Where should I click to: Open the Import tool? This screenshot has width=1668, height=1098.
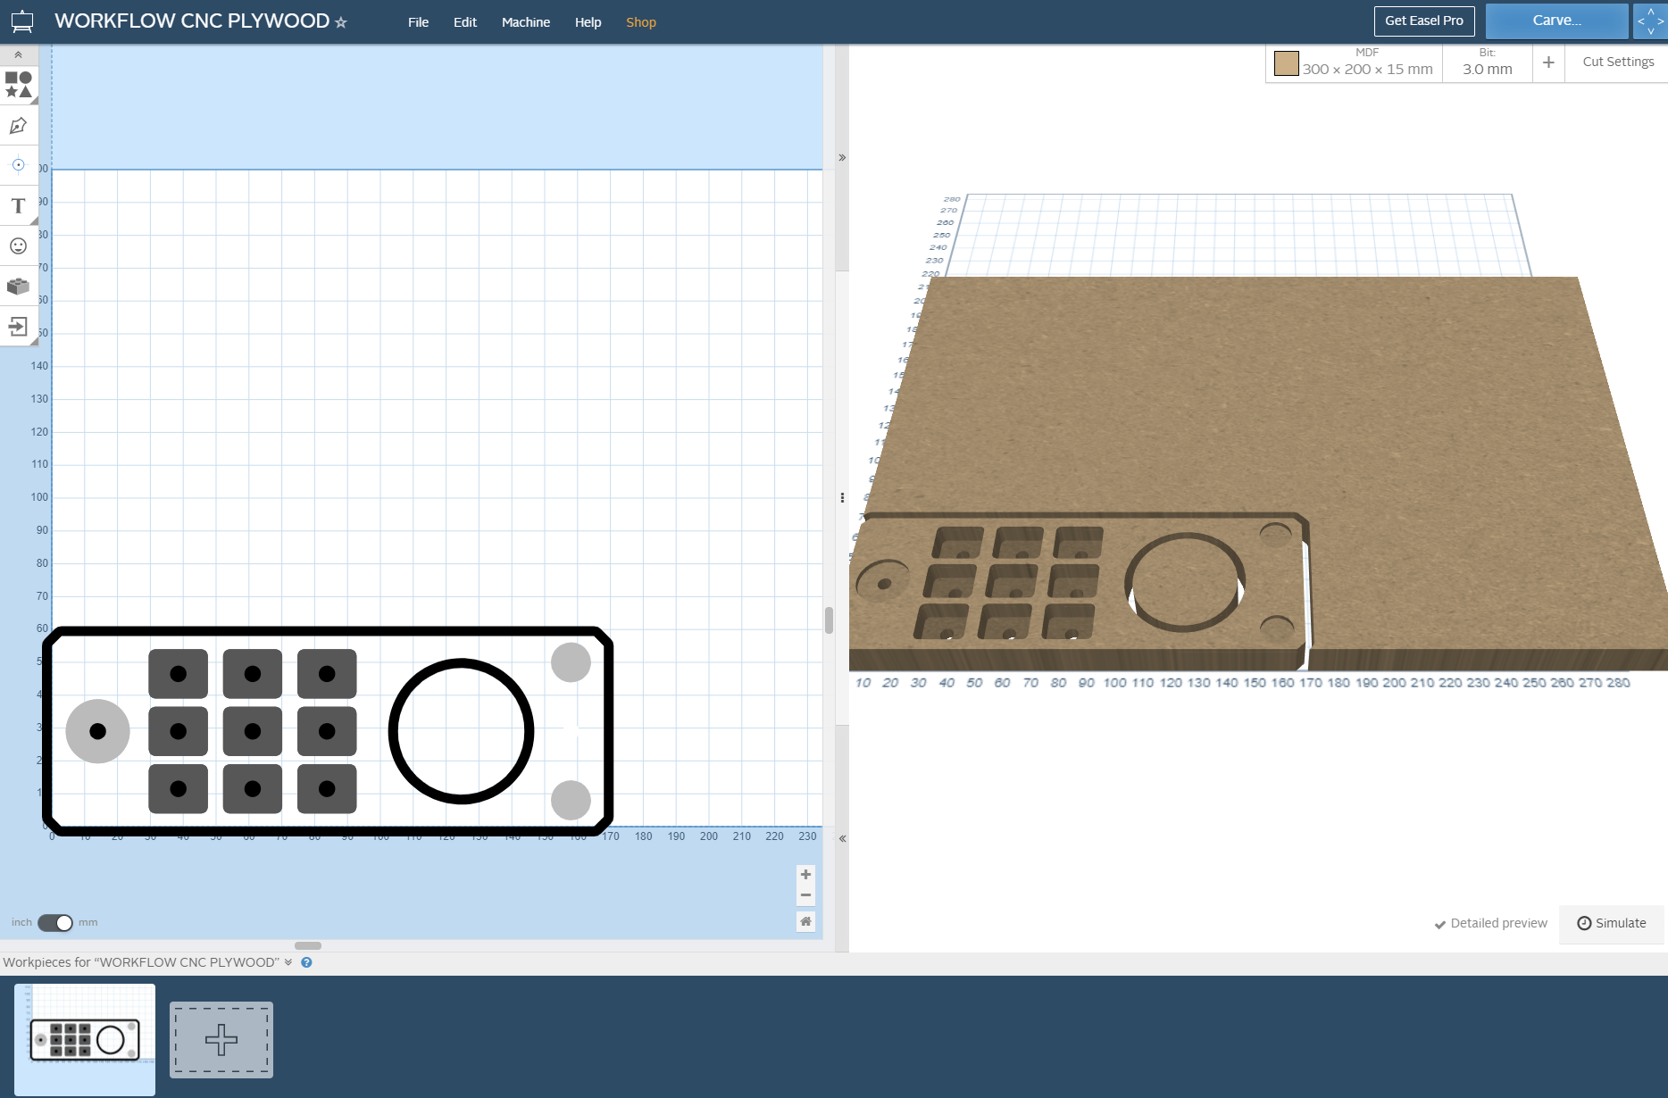[x=18, y=327]
